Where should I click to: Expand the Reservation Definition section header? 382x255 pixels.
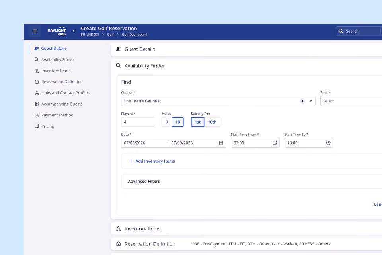pyautogui.click(x=247, y=244)
